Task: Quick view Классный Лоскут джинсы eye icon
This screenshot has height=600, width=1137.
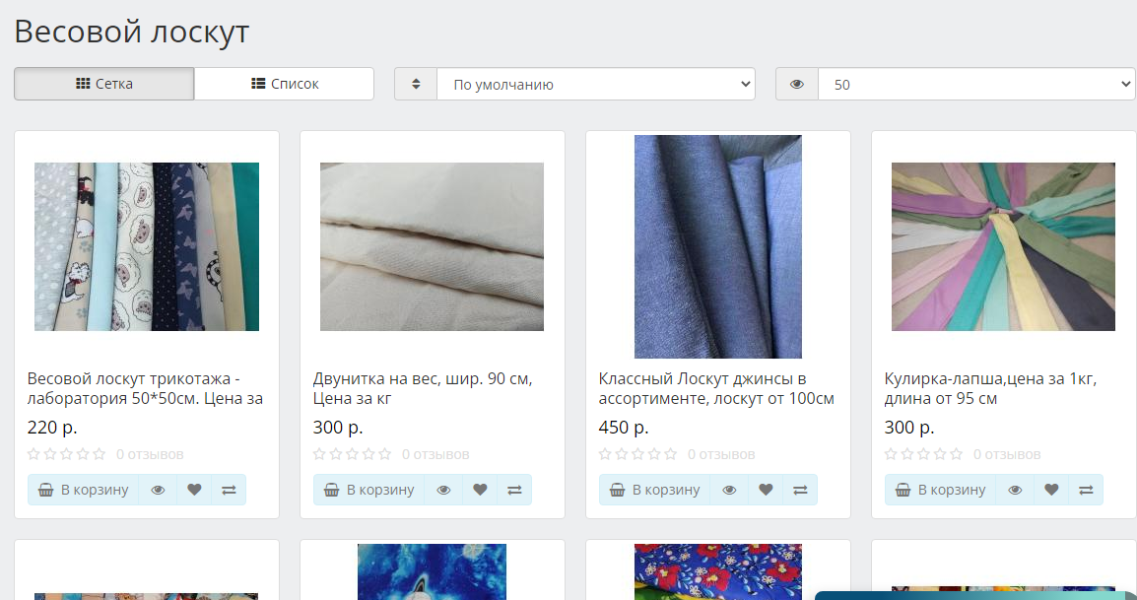Action: coord(729,490)
